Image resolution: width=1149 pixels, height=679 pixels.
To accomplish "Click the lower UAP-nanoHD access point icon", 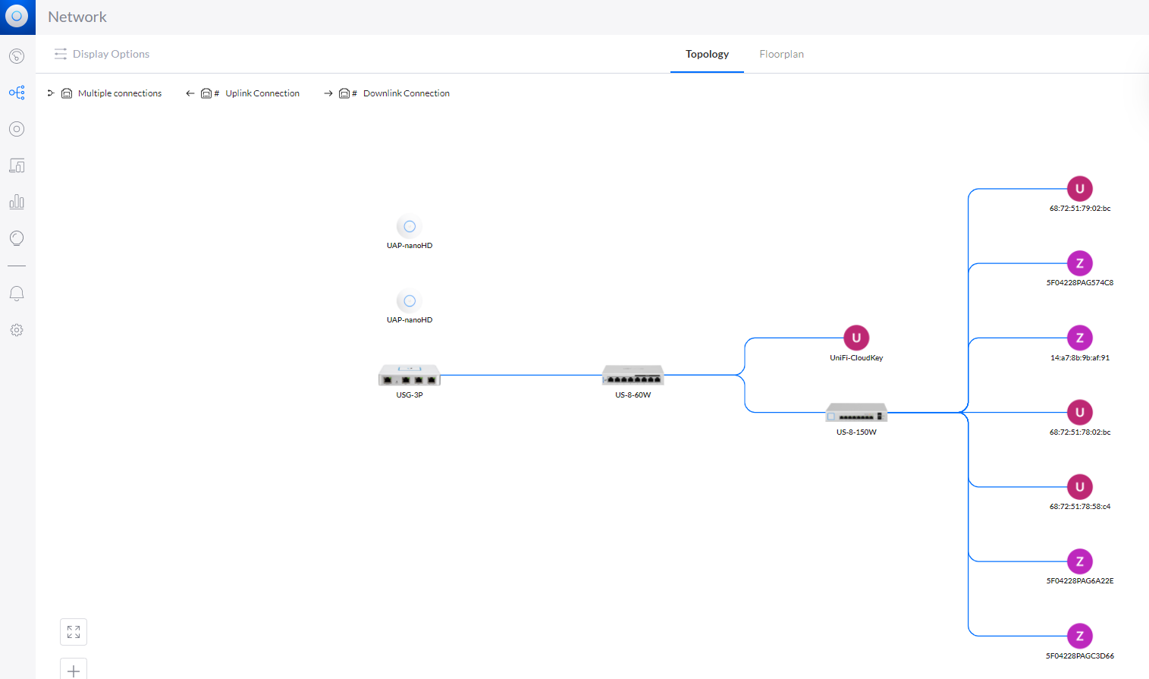I will tap(410, 300).
